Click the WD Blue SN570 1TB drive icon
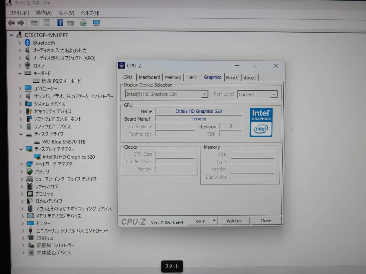The height and width of the screenshot is (274, 366). [37, 142]
